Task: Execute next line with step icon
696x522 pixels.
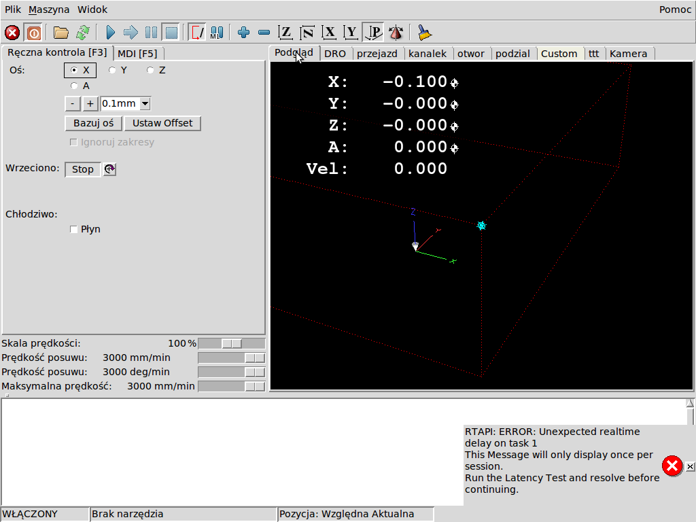Action: click(x=130, y=33)
